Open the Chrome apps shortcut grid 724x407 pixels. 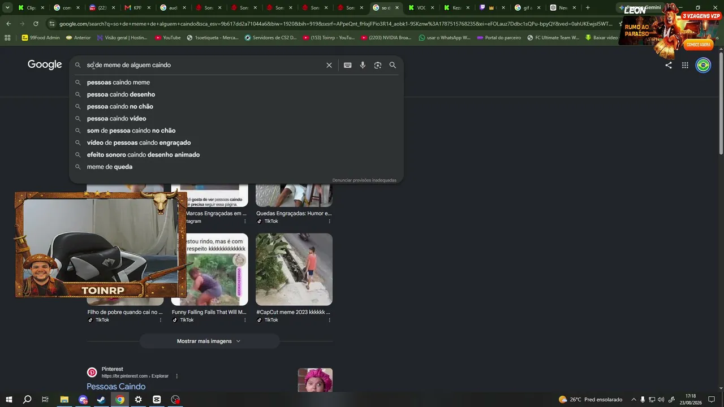pyautogui.click(x=7, y=38)
